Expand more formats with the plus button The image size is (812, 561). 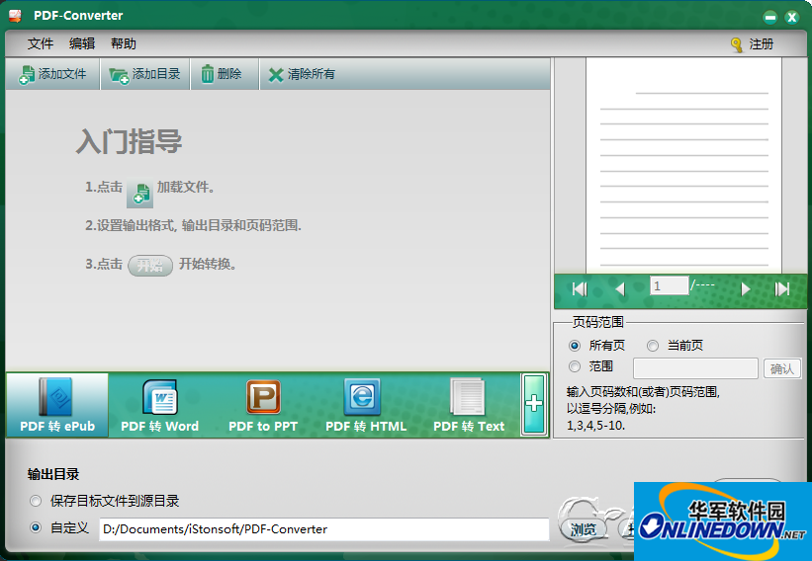tap(534, 404)
